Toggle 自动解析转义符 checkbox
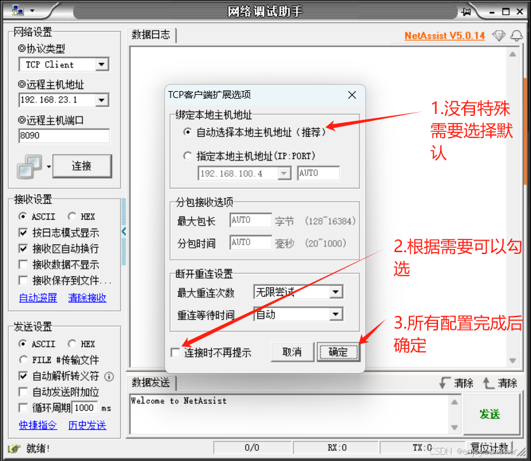 23,376
